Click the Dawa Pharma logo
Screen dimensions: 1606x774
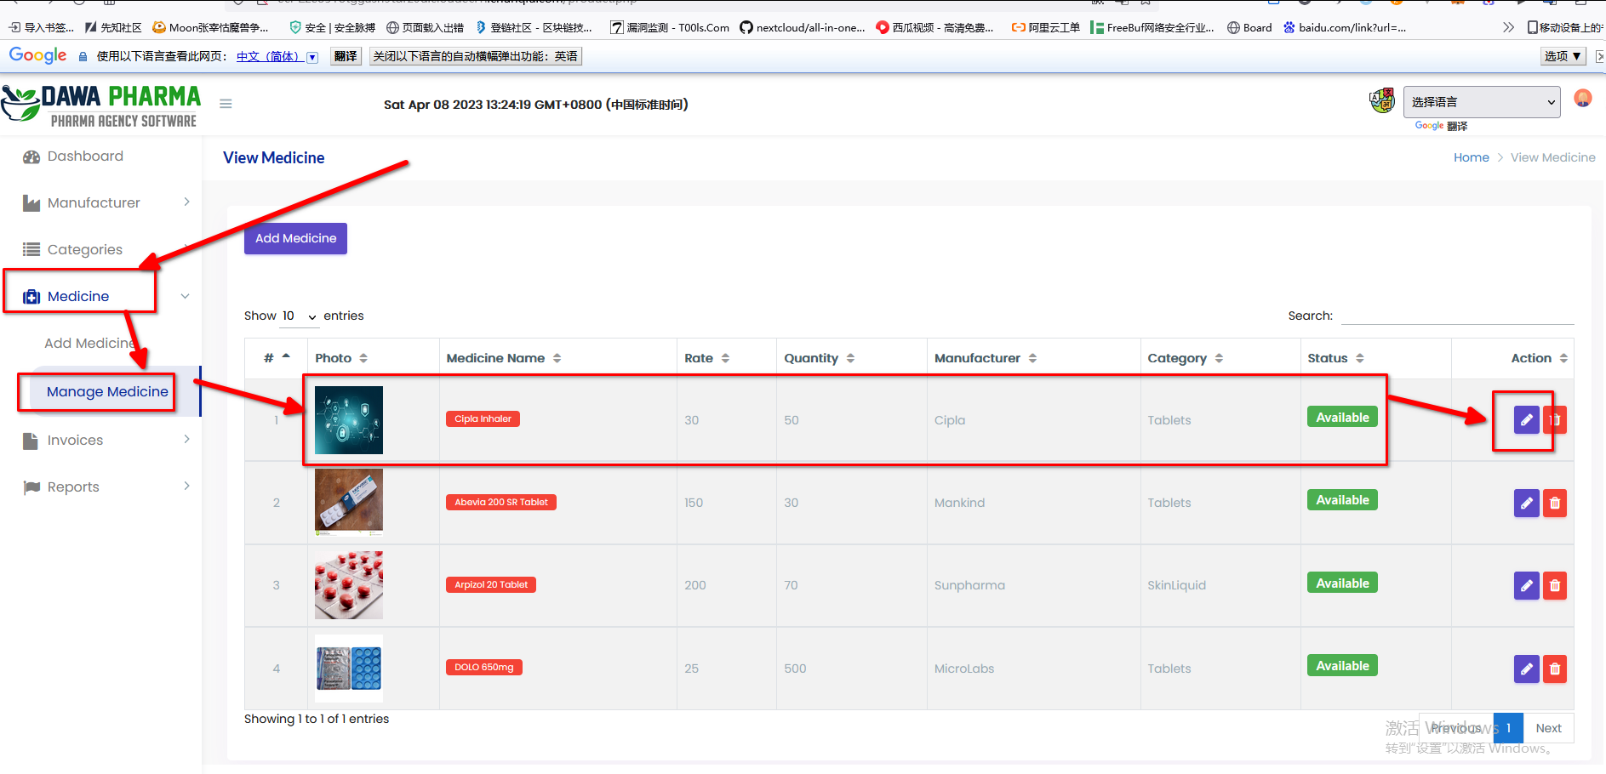(101, 105)
